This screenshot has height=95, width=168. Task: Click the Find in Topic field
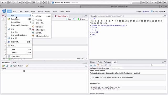[x=117, y=68]
